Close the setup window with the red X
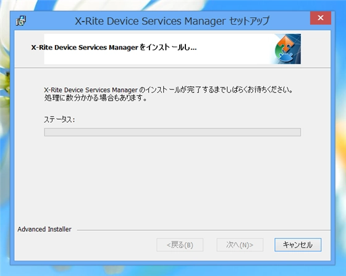346x276 pixels. coord(321,18)
